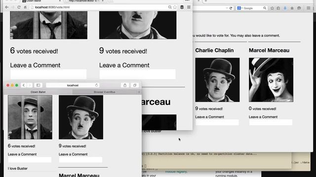Go back in the Chrome window
This screenshot has width=316, height=177.
coord(6,7)
